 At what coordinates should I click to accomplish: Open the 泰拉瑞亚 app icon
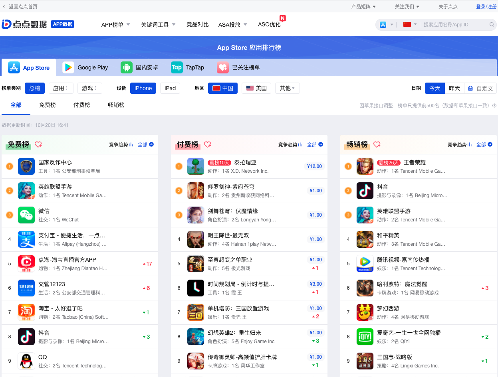pos(196,166)
